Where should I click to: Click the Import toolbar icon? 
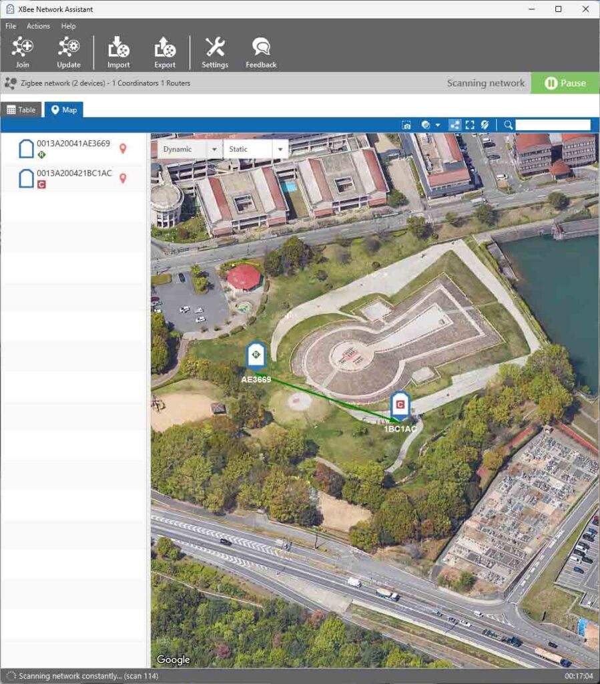pyautogui.click(x=119, y=52)
